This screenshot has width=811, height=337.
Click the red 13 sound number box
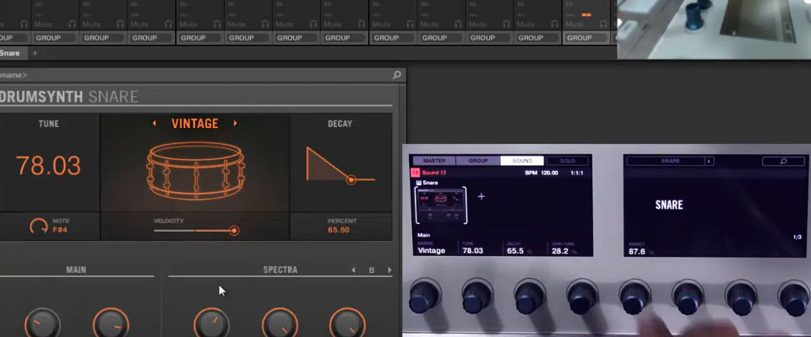coord(415,173)
